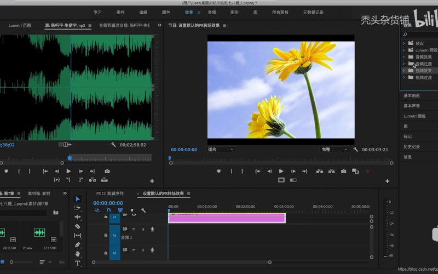Expand the Lumetri 预设 folder
This screenshot has height=274, width=438.
404,50
